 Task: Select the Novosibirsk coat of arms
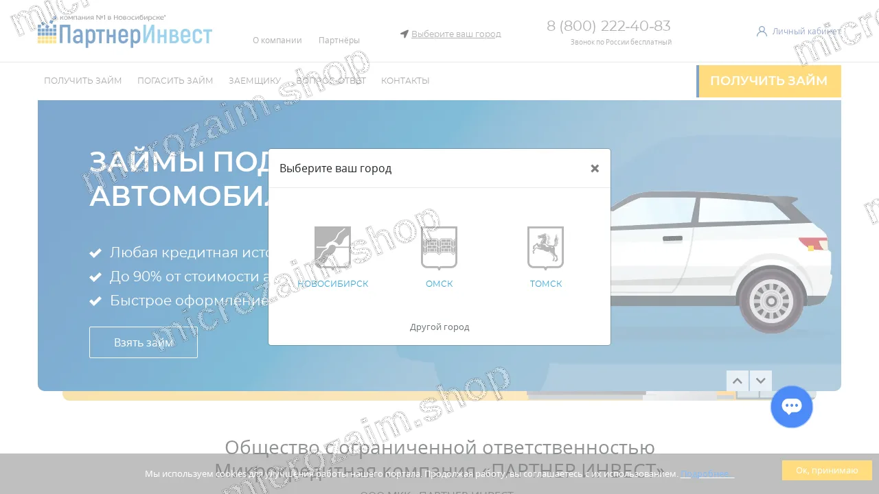click(x=333, y=248)
